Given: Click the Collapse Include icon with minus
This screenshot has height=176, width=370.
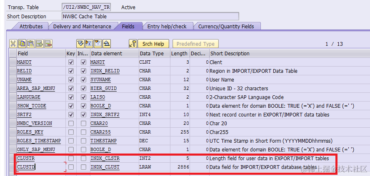Looking at the screenshot, I should click(x=98, y=44).
